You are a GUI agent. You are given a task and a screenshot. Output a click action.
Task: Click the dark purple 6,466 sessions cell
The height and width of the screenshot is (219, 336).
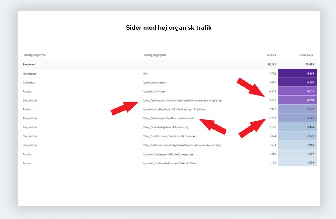pos(297,73)
